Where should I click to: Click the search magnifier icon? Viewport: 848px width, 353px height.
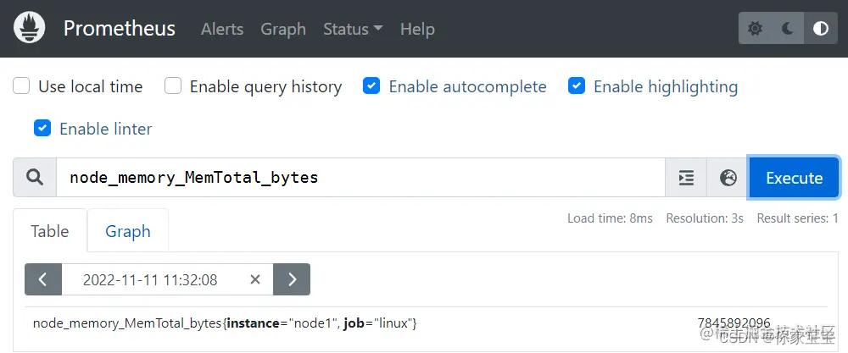[x=35, y=178]
